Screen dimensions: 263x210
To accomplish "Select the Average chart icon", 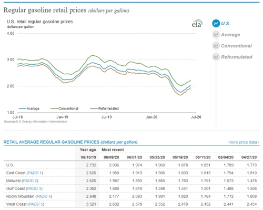I will (216, 35).
